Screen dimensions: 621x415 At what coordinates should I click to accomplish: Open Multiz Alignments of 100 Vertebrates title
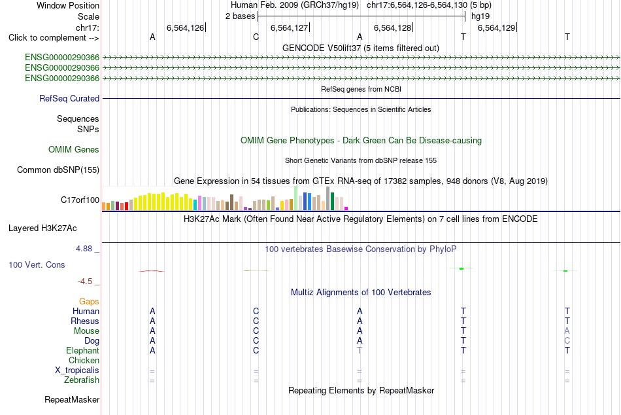point(361,293)
